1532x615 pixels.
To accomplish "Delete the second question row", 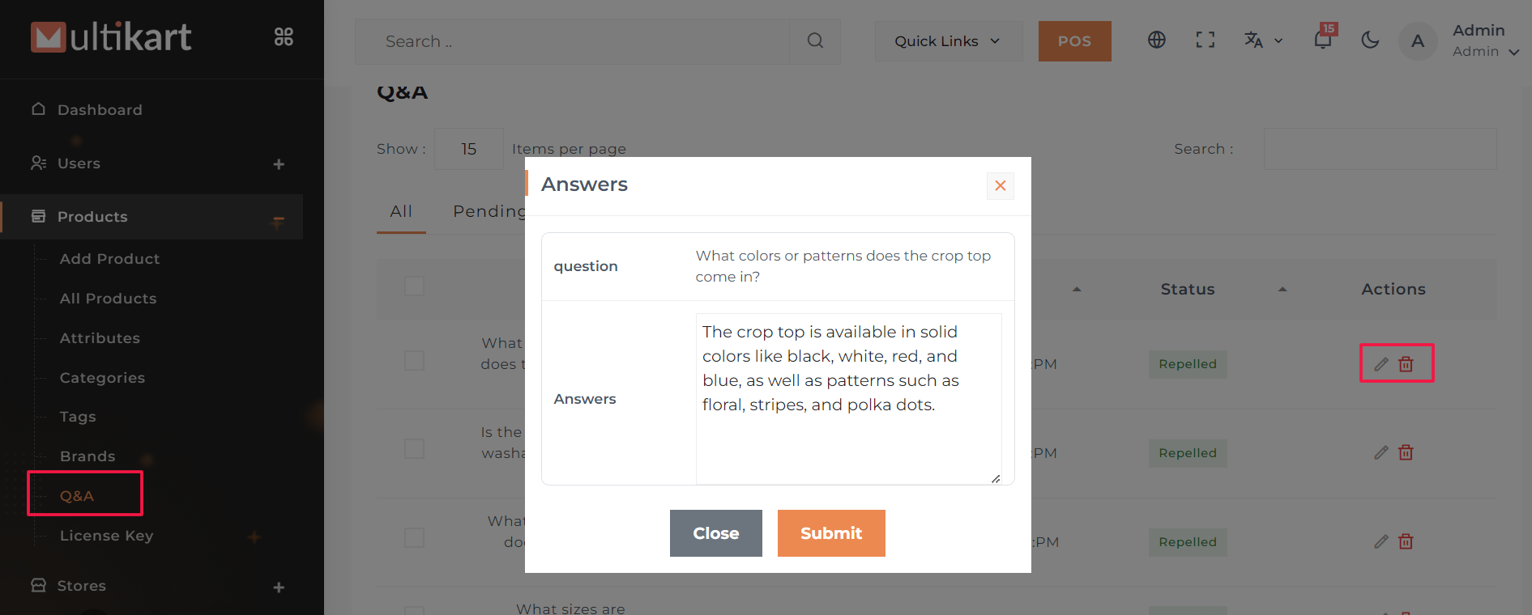I will point(1406,453).
